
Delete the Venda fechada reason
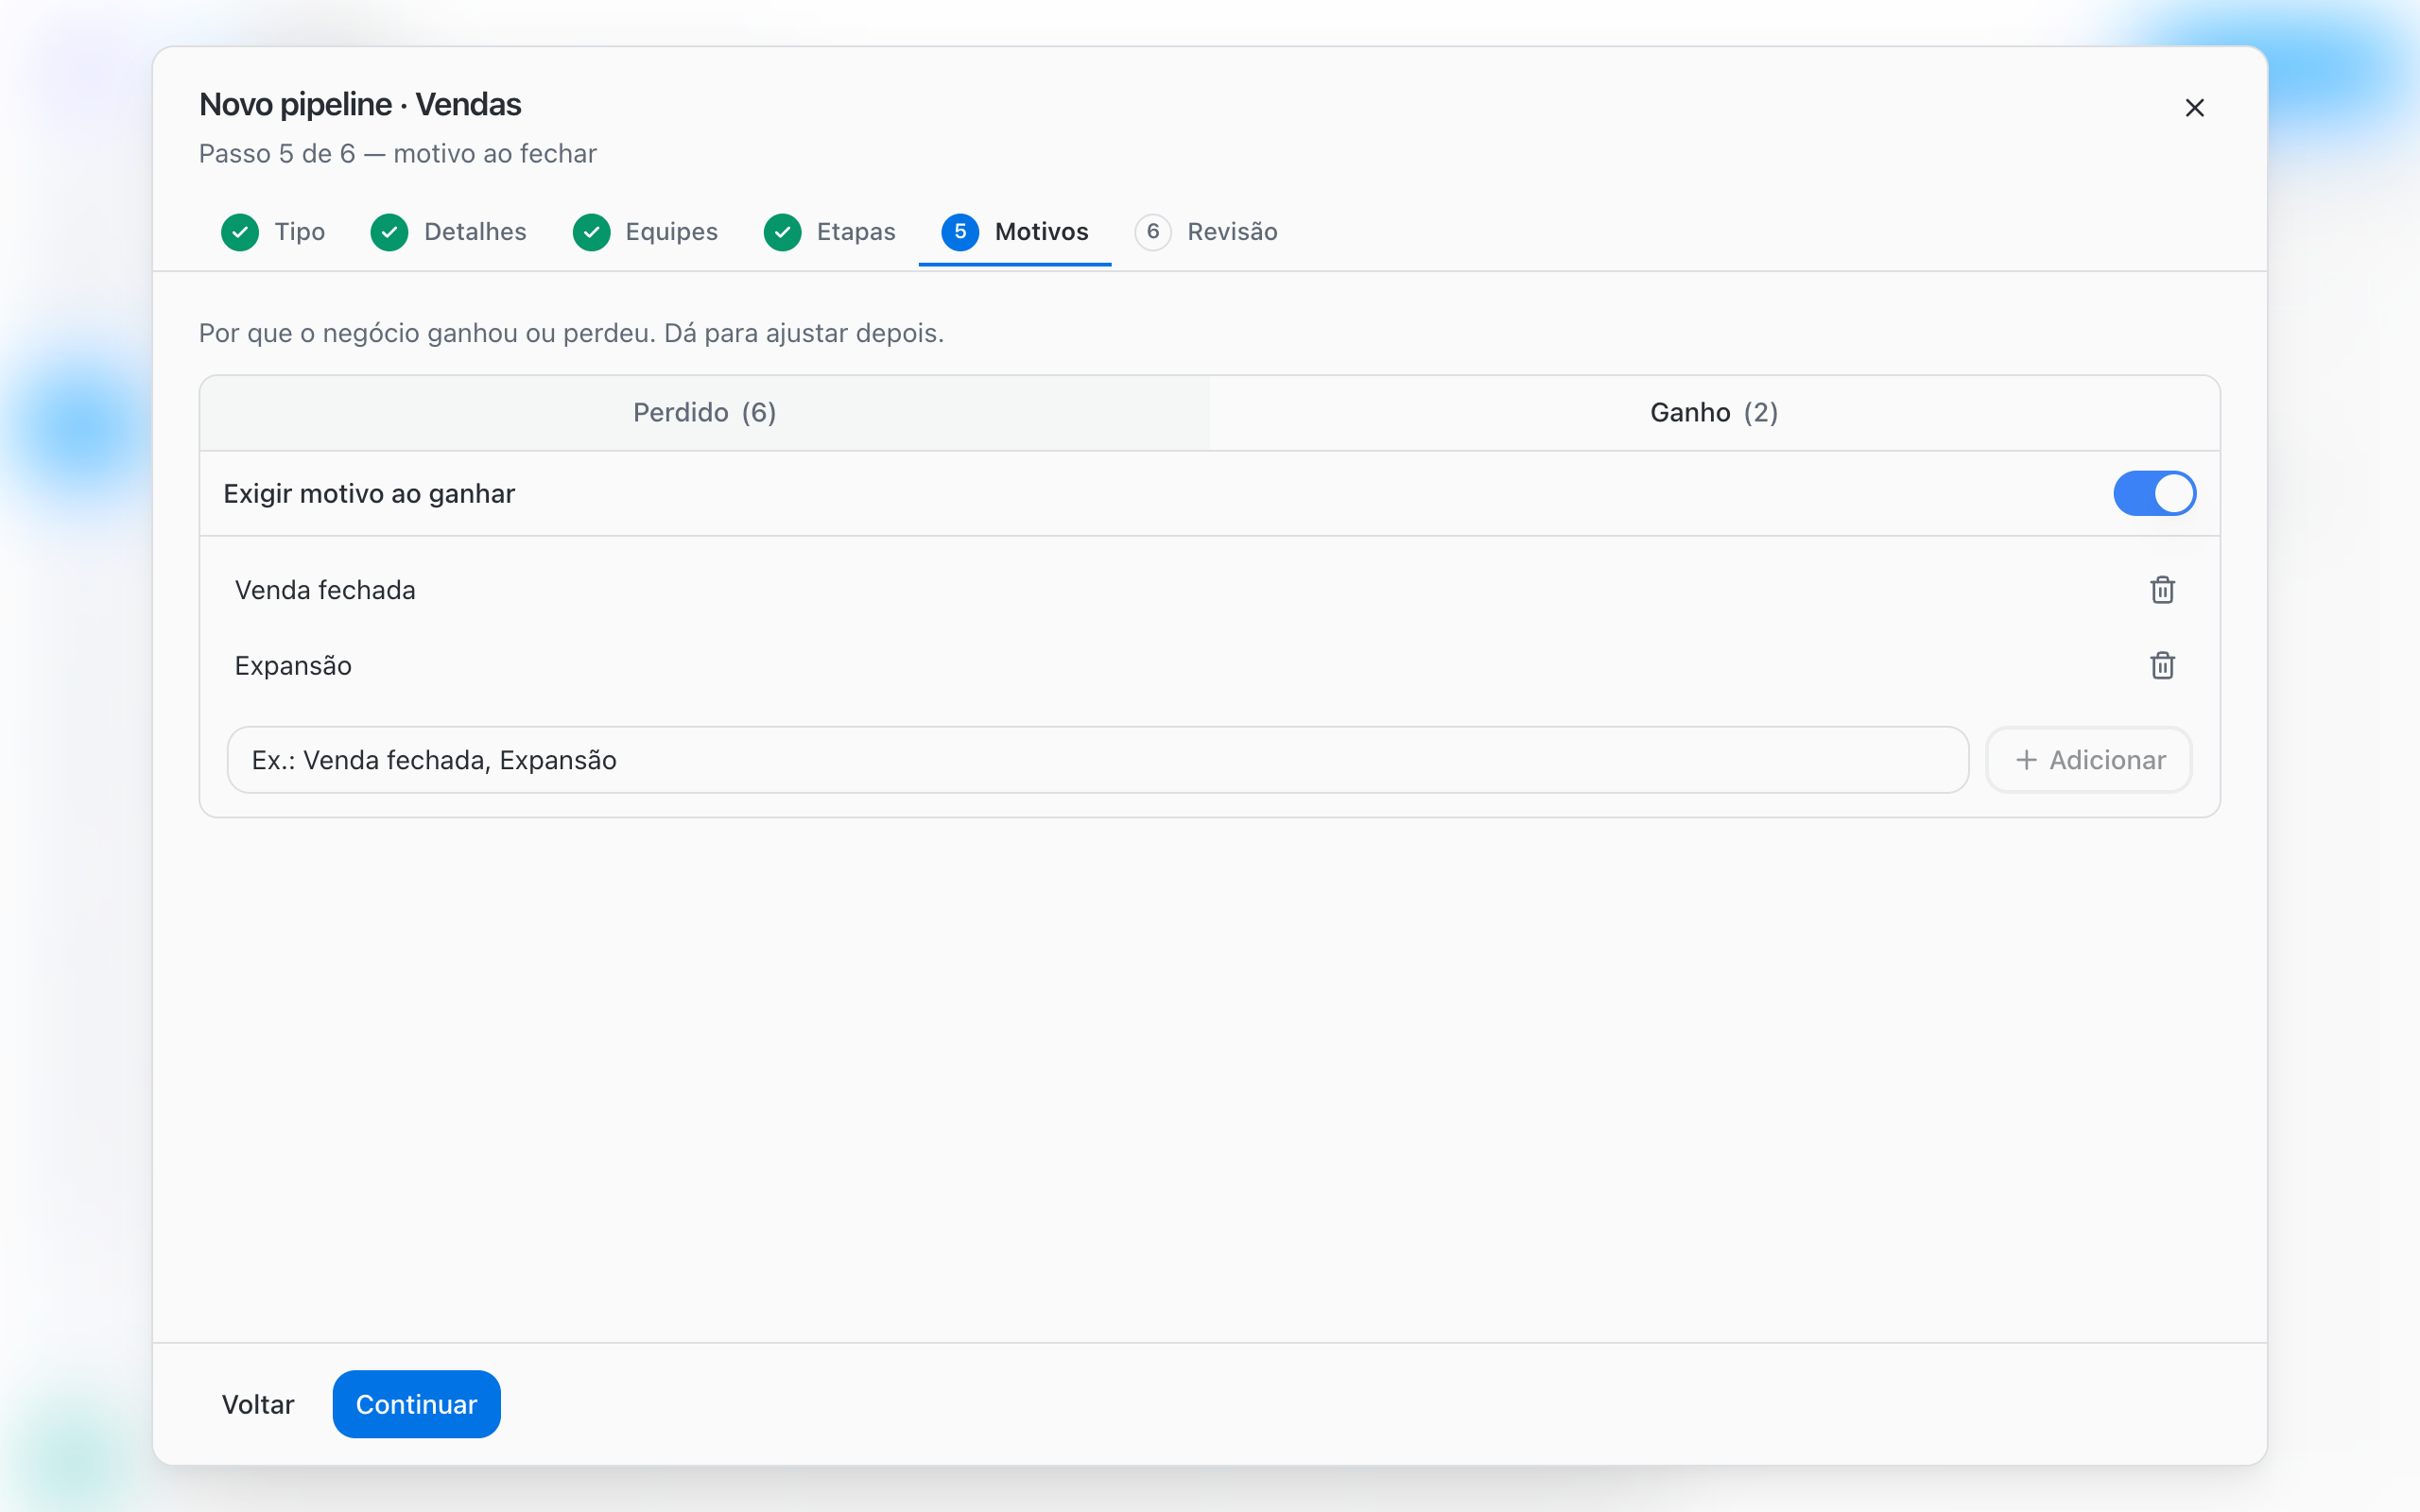click(2162, 590)
